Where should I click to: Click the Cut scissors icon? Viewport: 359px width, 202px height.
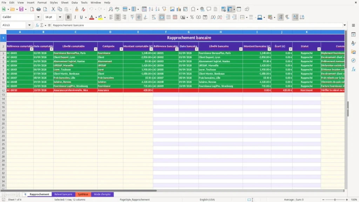pos(53,9)
